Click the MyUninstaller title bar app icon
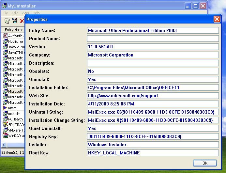Viewport: 226px width, 173px height. tap(4, 6)
